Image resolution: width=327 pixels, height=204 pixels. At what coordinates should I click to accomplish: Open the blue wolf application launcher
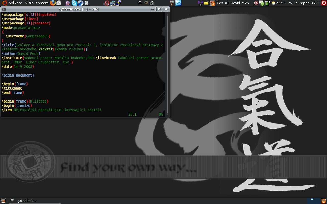[80, 3]
